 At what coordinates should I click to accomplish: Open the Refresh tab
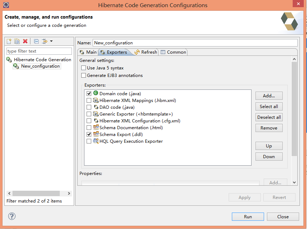click(146, 52)
